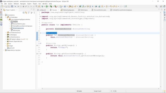Image resolution: width=166 pixels, height=93 pixels.
Task: Click the Debug bug icon
Action: (42, 6)
